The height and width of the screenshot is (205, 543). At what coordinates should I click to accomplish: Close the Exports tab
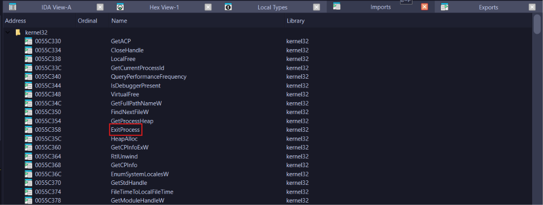click(532, 7)
